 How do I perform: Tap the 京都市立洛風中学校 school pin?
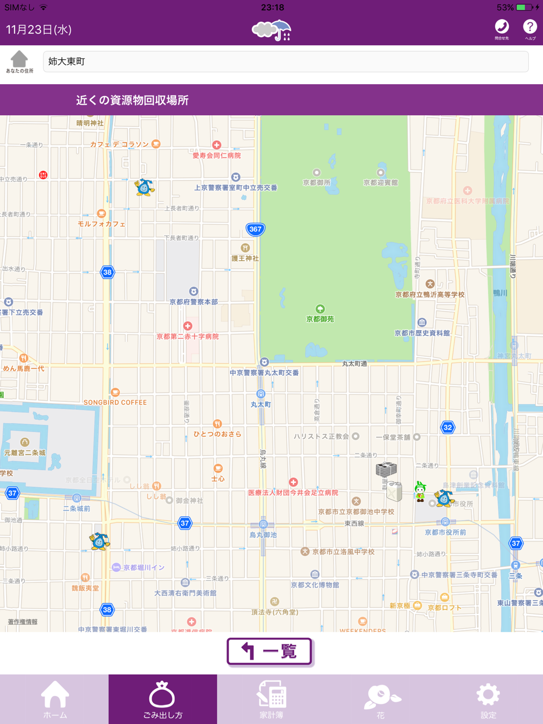click(305, 551)
